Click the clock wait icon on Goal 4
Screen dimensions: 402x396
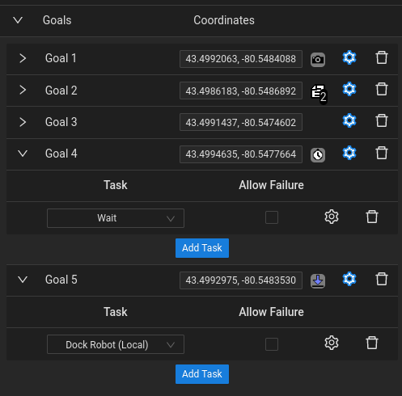(x=318, y=155)
